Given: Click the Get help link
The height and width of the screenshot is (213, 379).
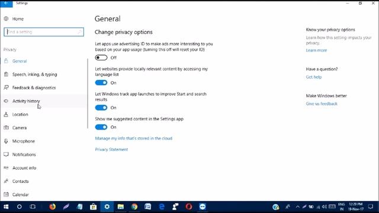Looking at the screenshot, I should coord(314,77).
